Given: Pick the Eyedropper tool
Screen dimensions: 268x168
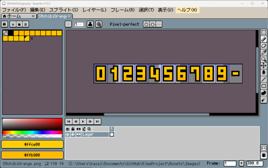Looking at the screenshot, I should coord(263,52).
